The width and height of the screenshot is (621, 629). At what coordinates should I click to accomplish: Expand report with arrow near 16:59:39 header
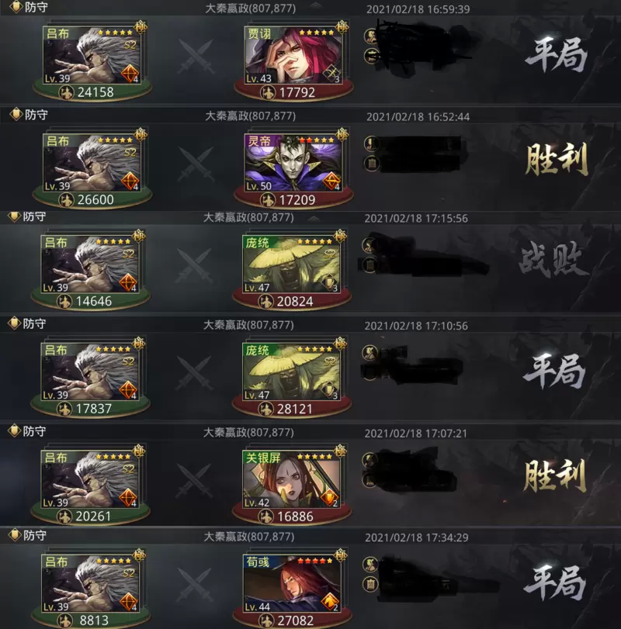[316, 5]
